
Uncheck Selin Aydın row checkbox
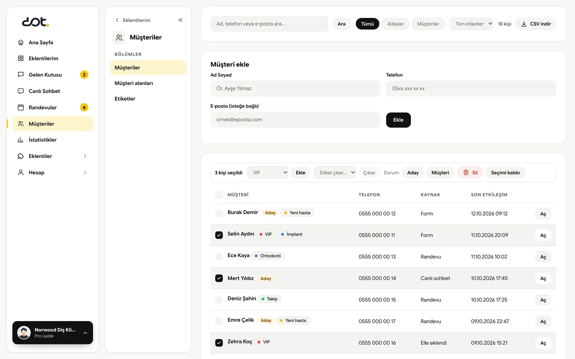[219, 235]
